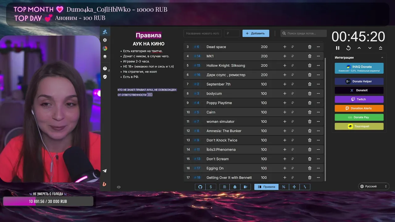Click the IHAQ Donate integration
Viewport: 395px width, 222px height.
[x=359, y=68]
